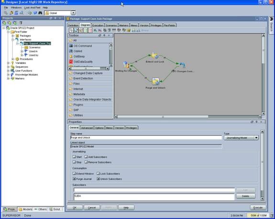Tick the Lock Subscribers checkbox

(x=98, y=174)
